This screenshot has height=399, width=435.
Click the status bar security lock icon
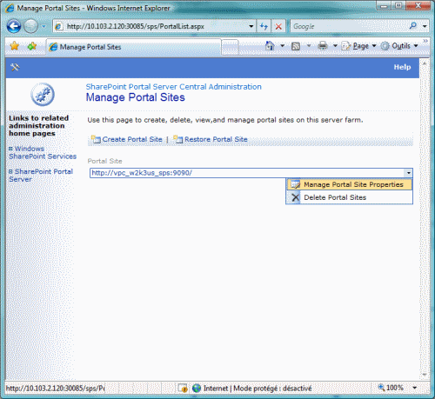pos(183,388)
